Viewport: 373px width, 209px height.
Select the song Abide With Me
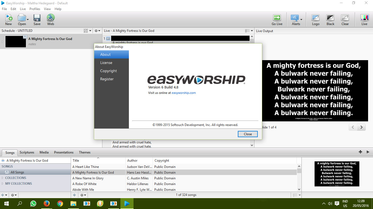pyautogui.click(x=184, y=189)
